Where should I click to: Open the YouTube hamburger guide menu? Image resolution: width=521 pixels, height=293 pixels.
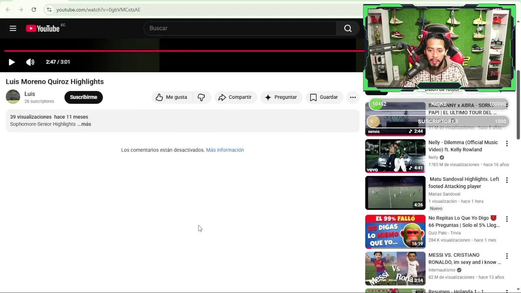pyautogui.click(x=13, y=28)
